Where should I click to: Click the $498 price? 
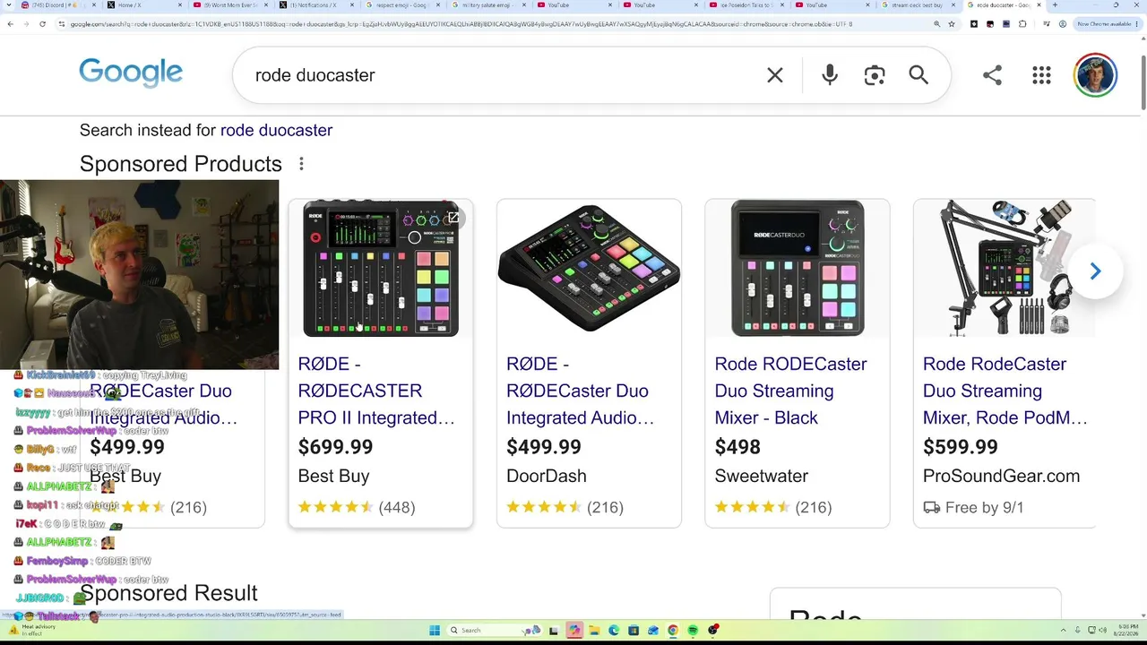pyautogui.click(x=737, y=446)
